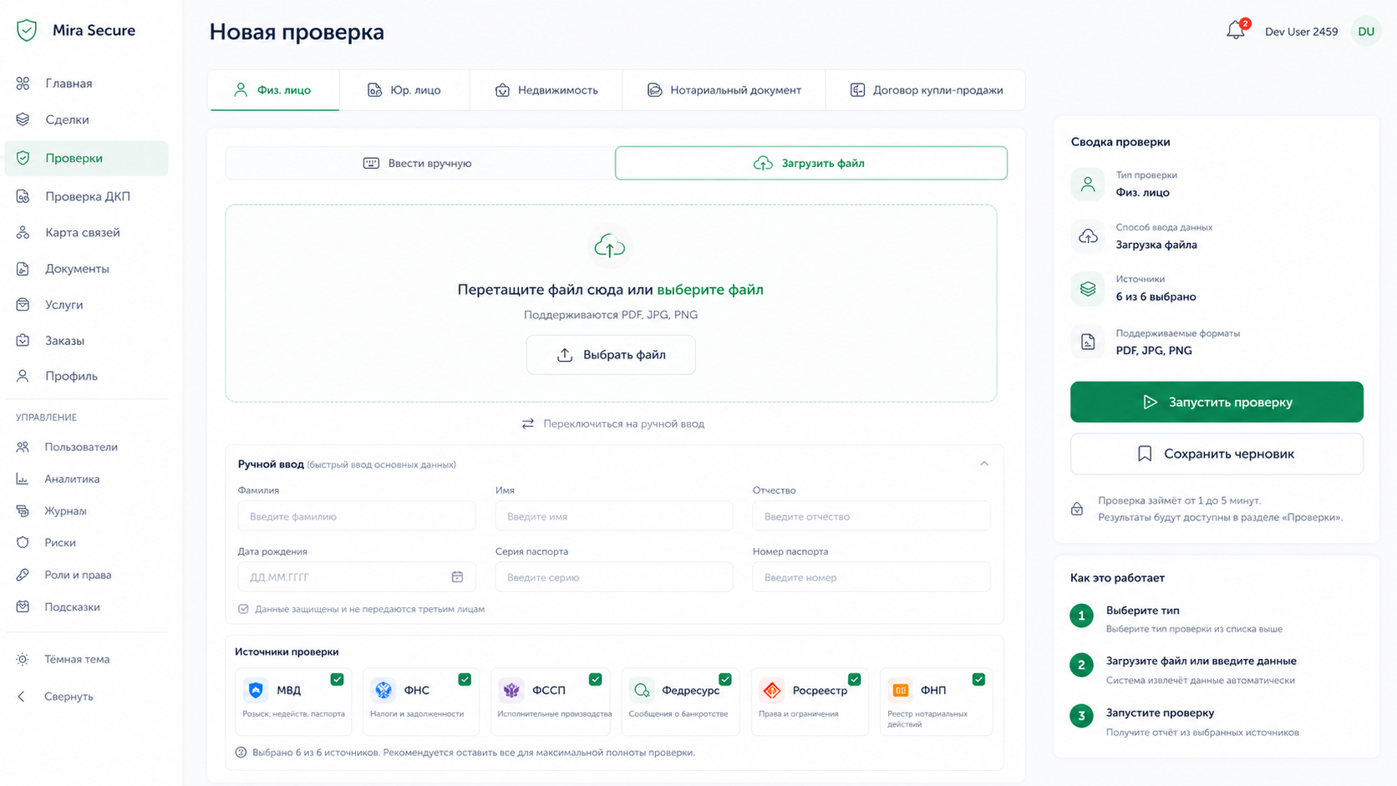
Task: Focus the Номер паспорта field
Action: coord(871,577)
